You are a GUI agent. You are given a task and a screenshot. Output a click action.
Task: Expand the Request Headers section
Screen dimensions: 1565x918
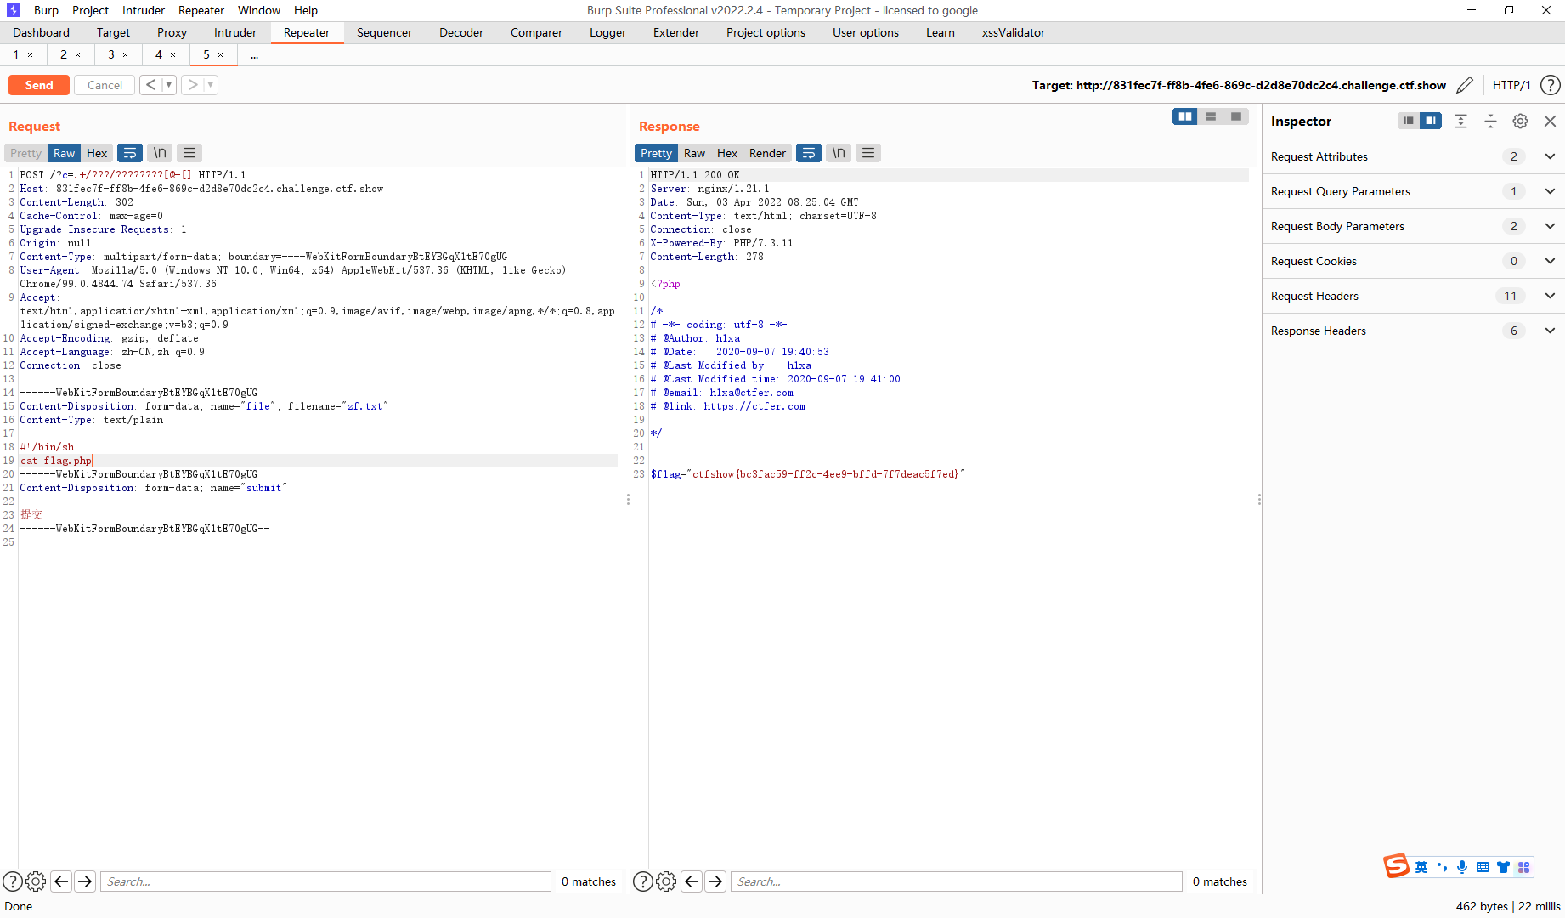1550,296
